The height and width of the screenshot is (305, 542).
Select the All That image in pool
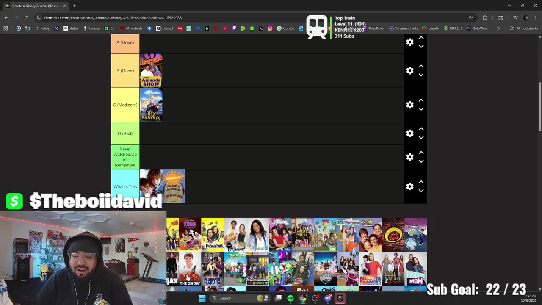[x=393, y=235]
